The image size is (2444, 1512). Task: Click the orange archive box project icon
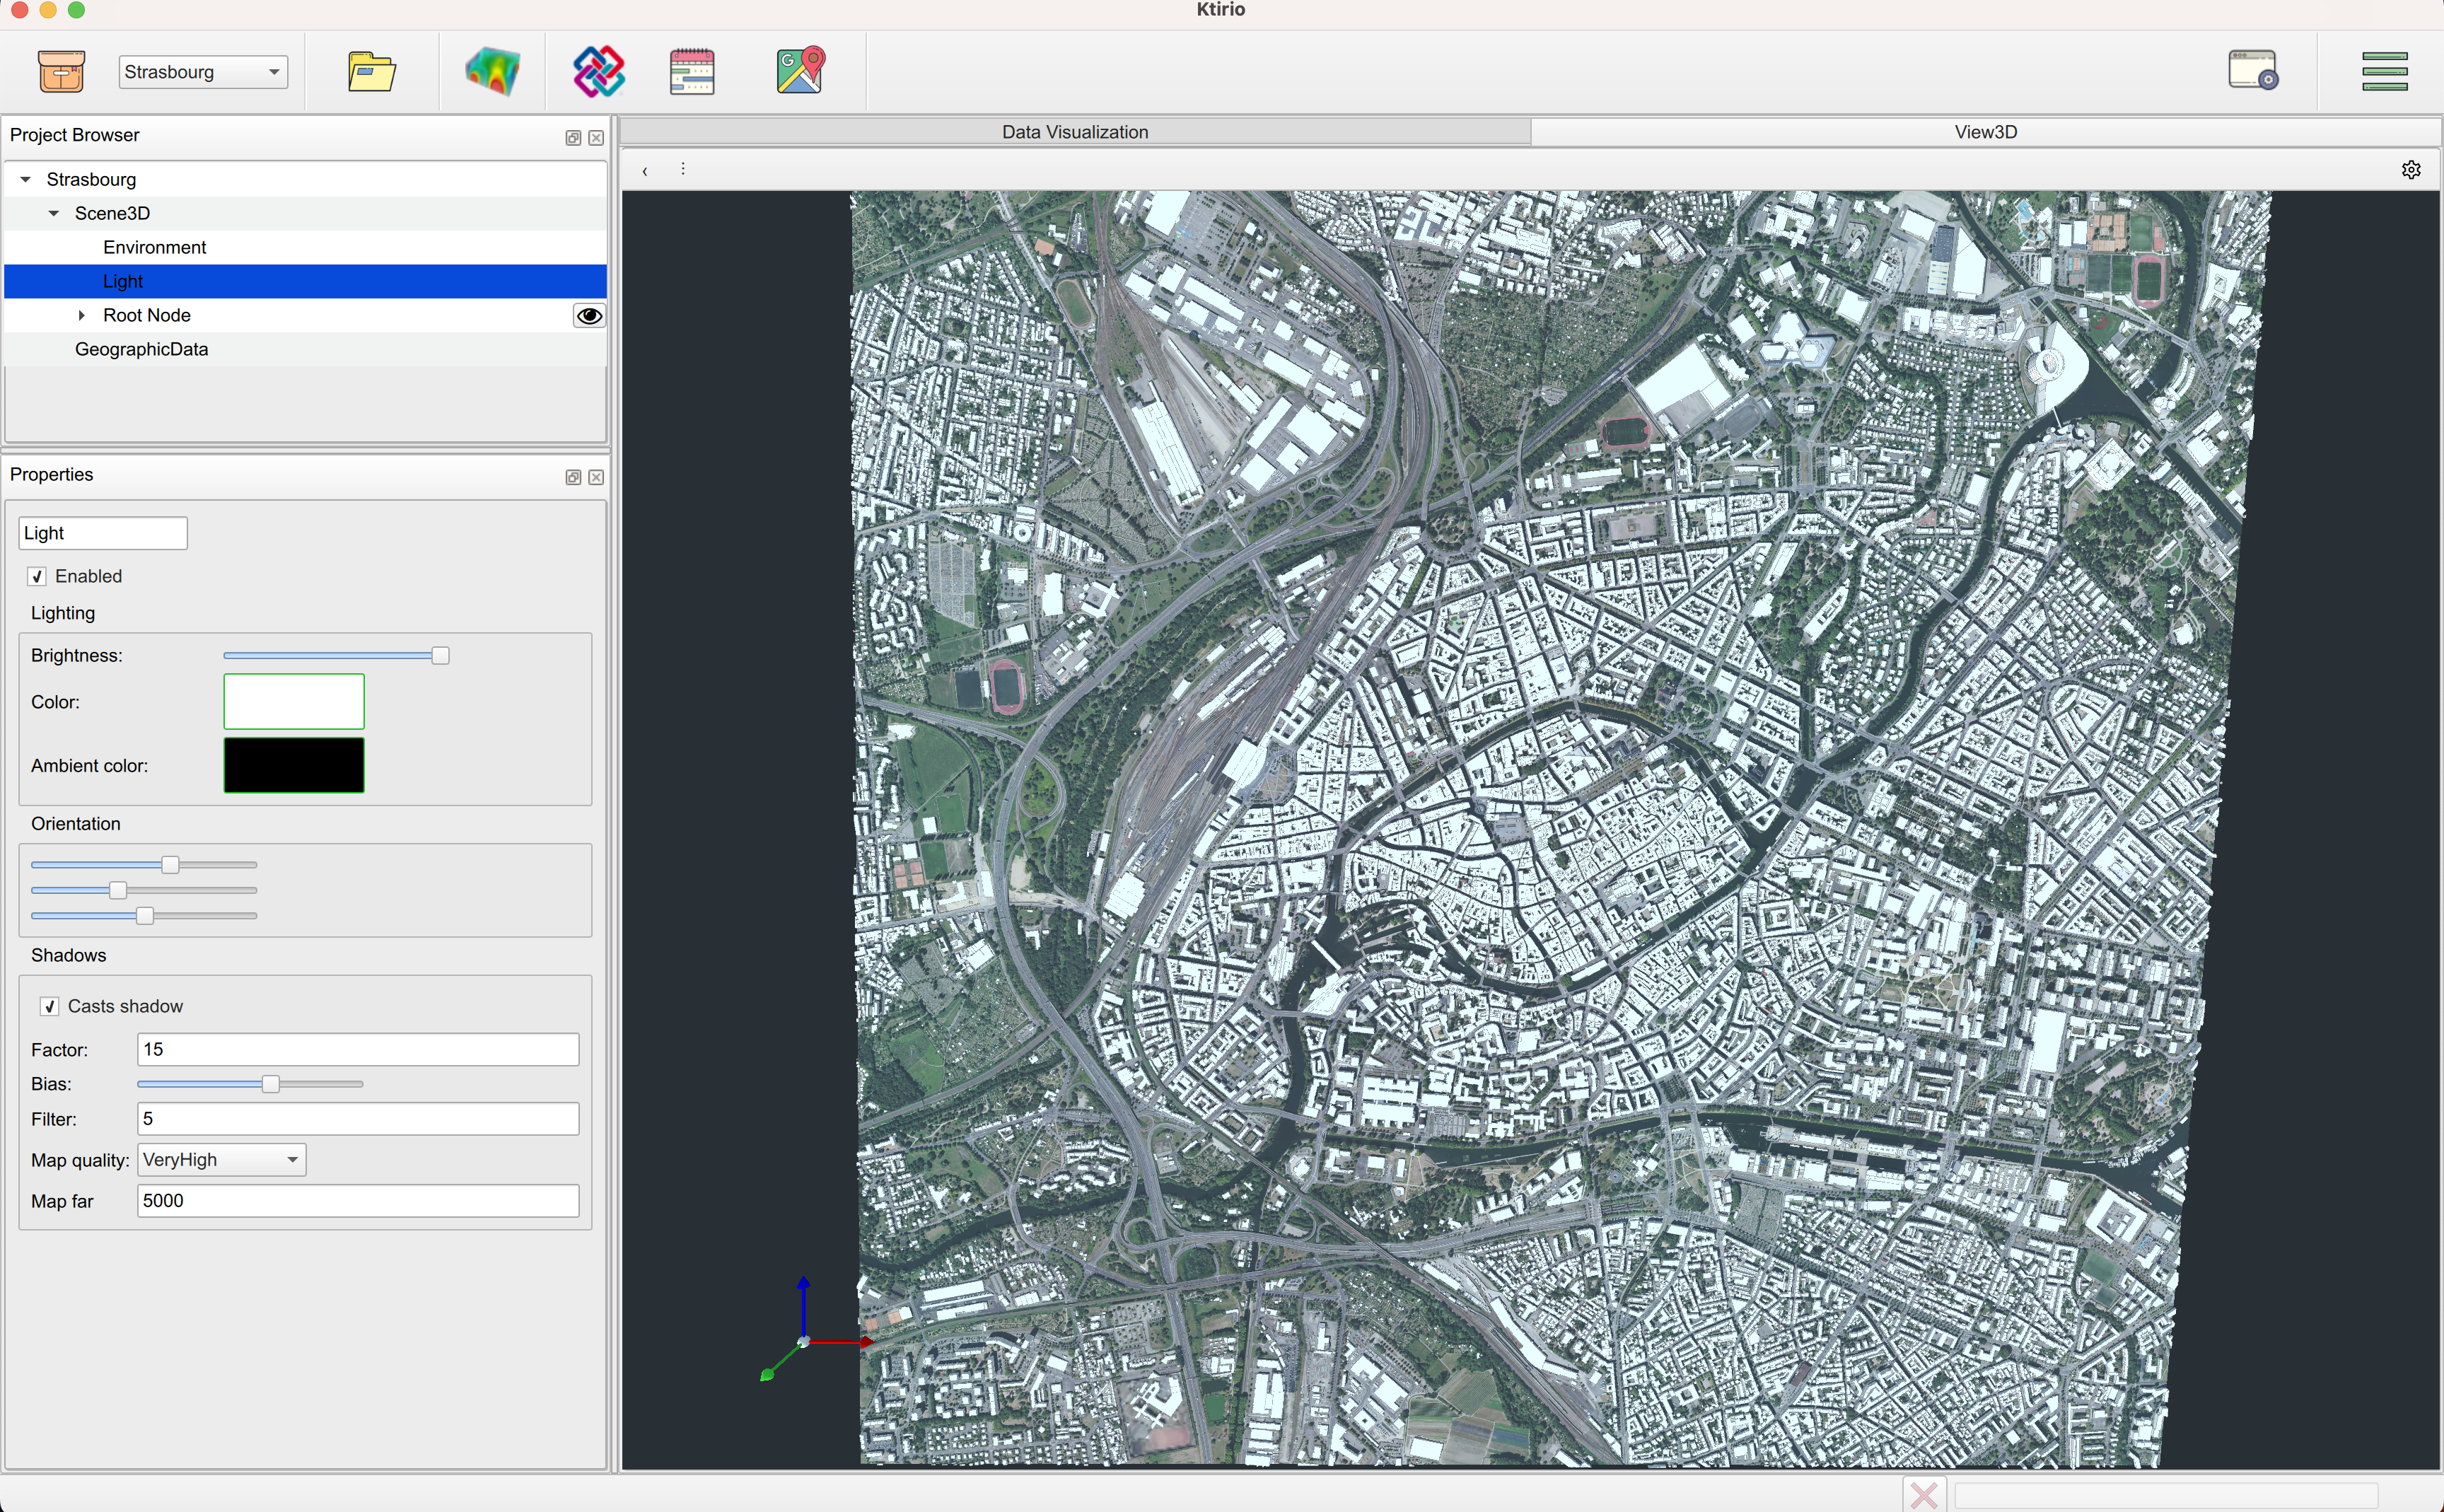coord(61,72)
